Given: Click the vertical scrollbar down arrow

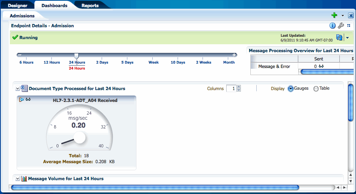Looking at the screenshot, I should click(351, 181).
